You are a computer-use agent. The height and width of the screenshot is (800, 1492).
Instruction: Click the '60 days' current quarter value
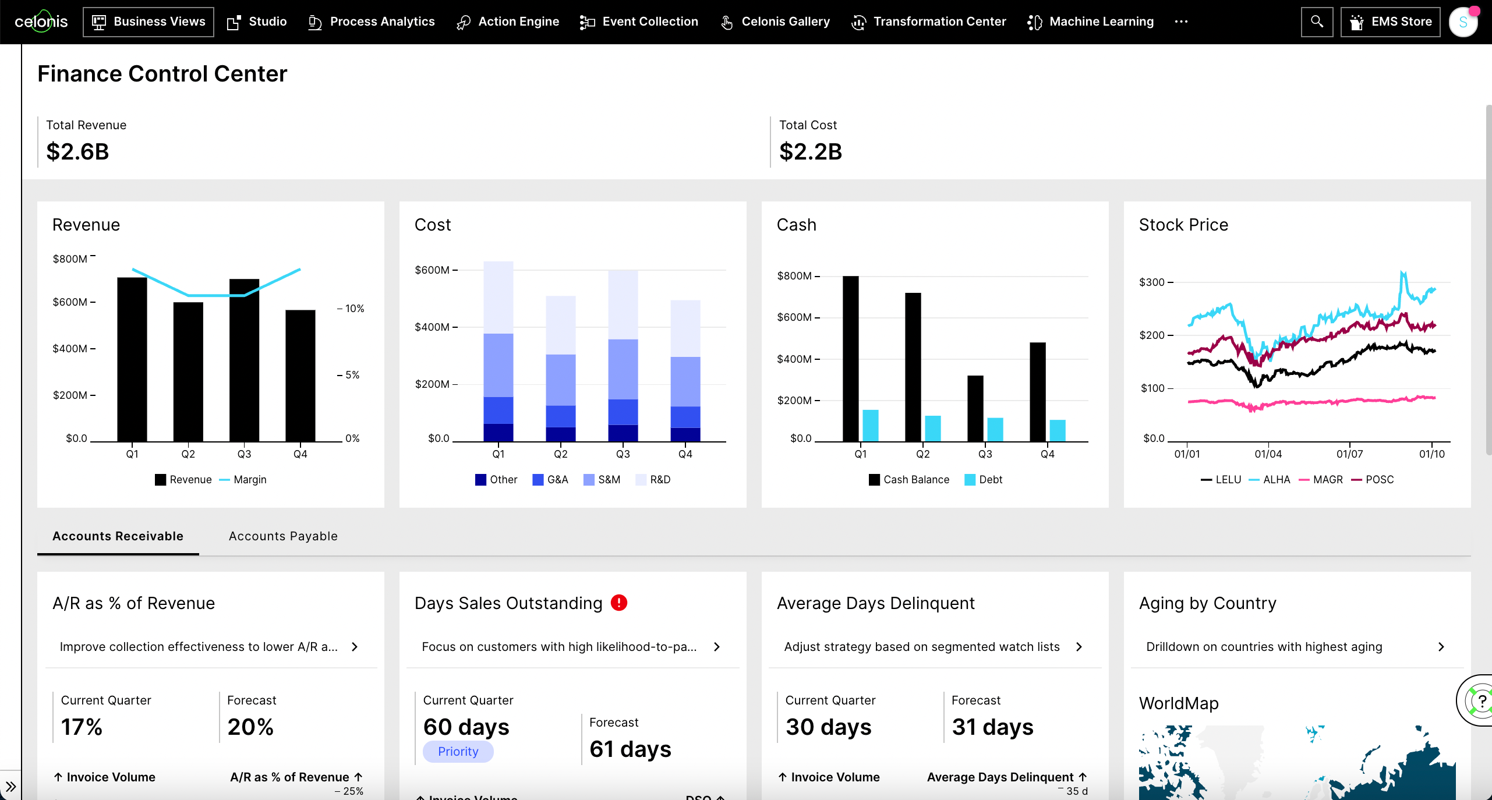[466, 727]
